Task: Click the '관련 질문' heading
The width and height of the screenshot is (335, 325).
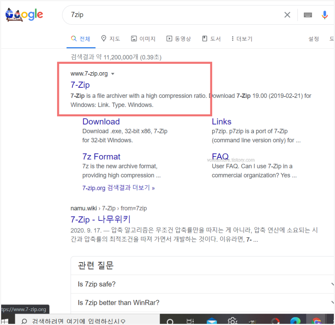Action: pyautogui.click(x=95, y=265)
